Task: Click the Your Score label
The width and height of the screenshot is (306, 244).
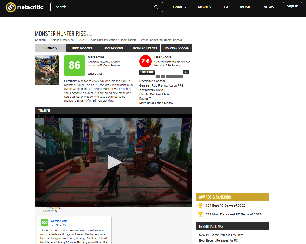Action: click(x=147, y=72)
